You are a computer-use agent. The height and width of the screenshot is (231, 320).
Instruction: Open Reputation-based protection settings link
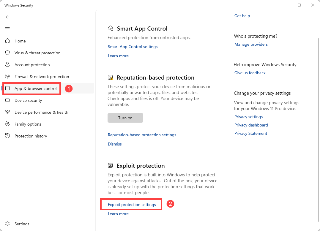(x=142, y=135)
